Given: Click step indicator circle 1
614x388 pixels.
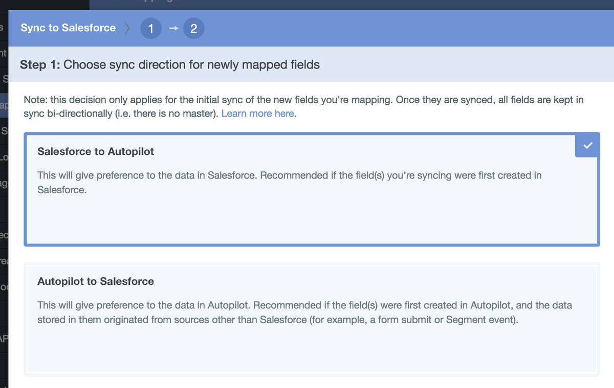Looking at the screenshot, I should 150,28.
